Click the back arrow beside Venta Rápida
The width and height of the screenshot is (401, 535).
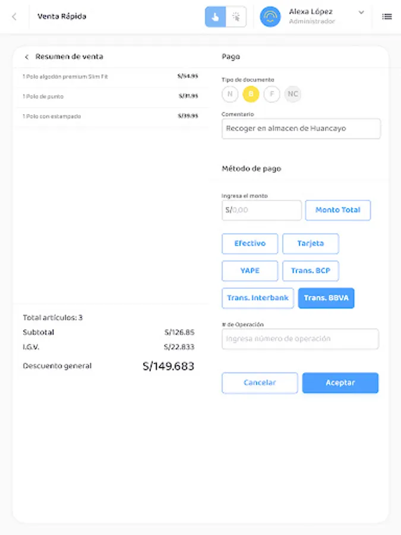coord(14,17)
